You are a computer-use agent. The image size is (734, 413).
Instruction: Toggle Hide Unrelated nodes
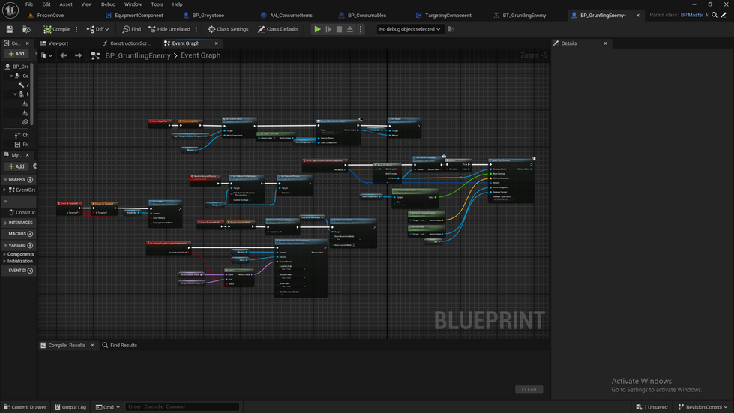click(x=169, y=29)
